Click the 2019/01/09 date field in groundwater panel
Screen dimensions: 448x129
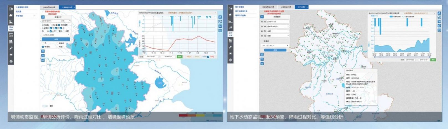(x=278, y=22)
